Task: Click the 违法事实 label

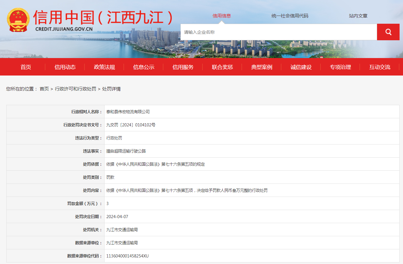Action: tap(92, 151)
